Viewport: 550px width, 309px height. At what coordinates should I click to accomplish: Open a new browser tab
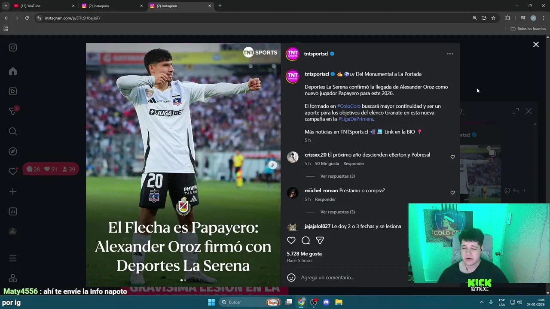[x=220, y=6]
